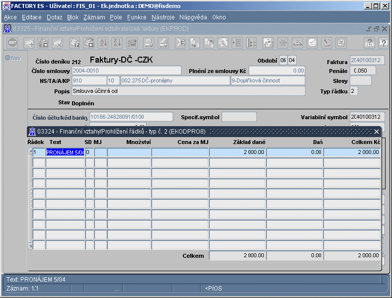Click the empty Slevy field
The height and width of the screenshot is (298, 392).
point(361,80)
